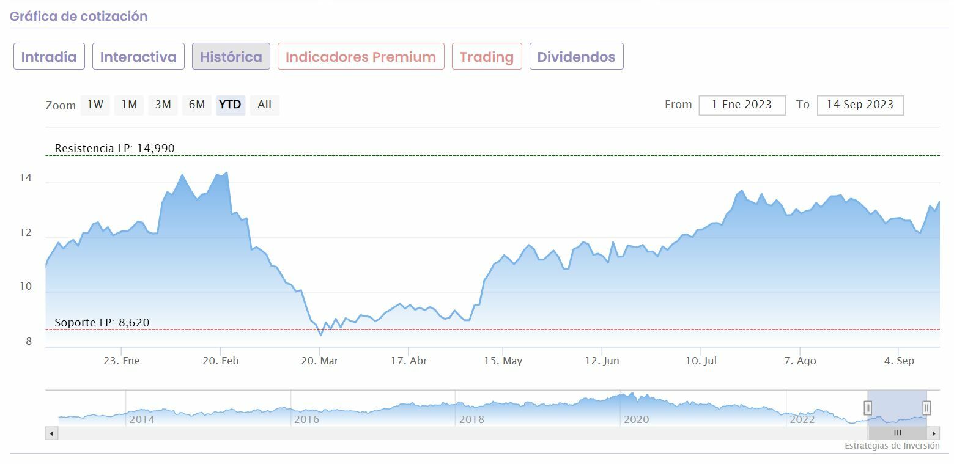
Task: Set zoom range to 1W
Action: coord(95,105)
